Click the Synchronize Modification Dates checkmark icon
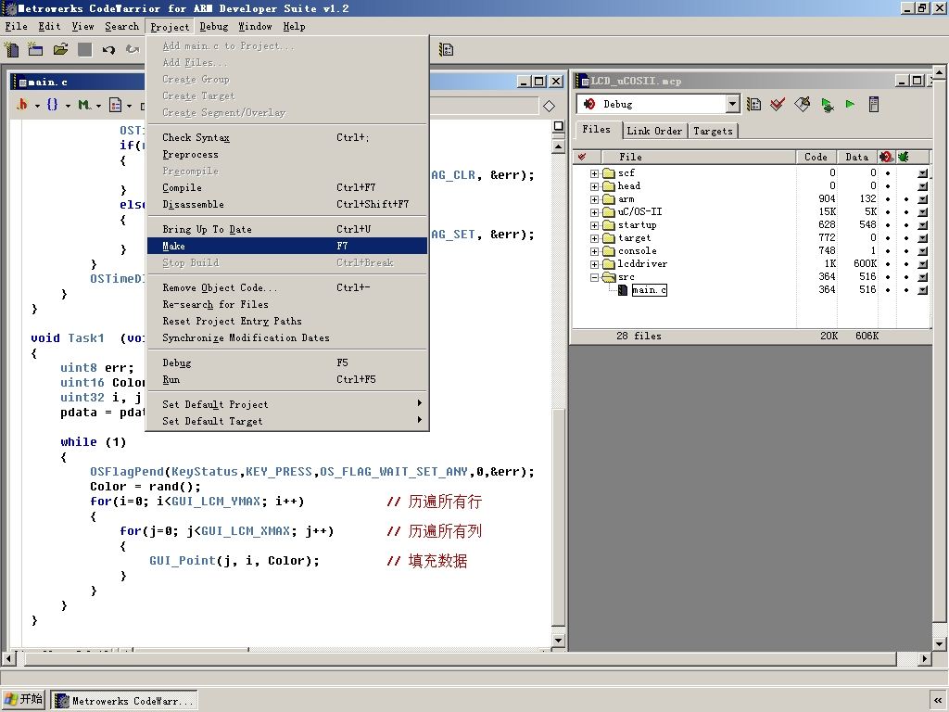Image resolution: width=949 pixels, height=712 pixels. [x=778, y=105]
